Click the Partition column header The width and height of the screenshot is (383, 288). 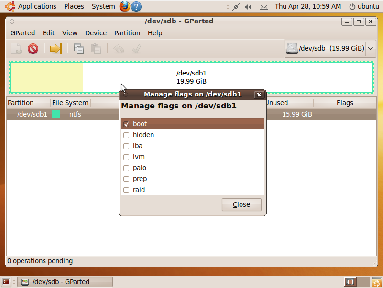tap(28, 103)
